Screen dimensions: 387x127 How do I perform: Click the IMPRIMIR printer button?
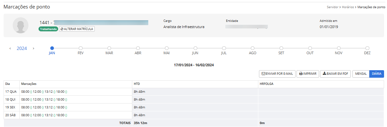[x=308, y=74]
